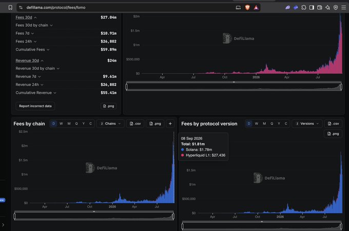Click Solana: $1.78m entry in tooltip

coord(197,150)
